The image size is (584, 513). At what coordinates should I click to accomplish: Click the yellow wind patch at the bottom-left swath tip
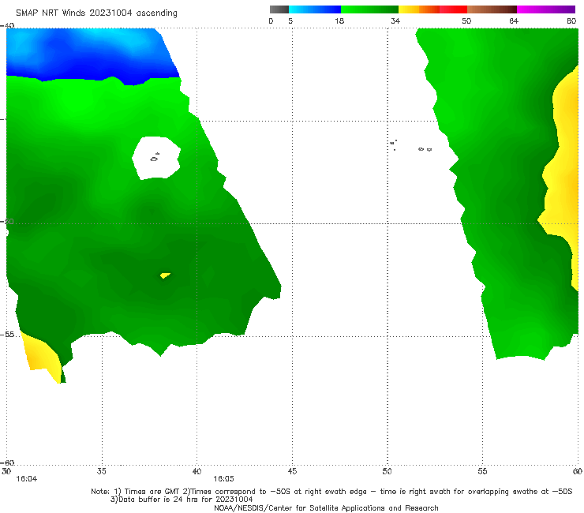point(41,356)
